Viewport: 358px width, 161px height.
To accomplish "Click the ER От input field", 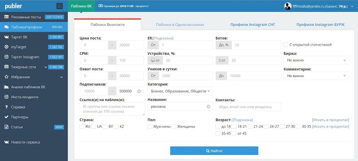I will click(186, 45).
